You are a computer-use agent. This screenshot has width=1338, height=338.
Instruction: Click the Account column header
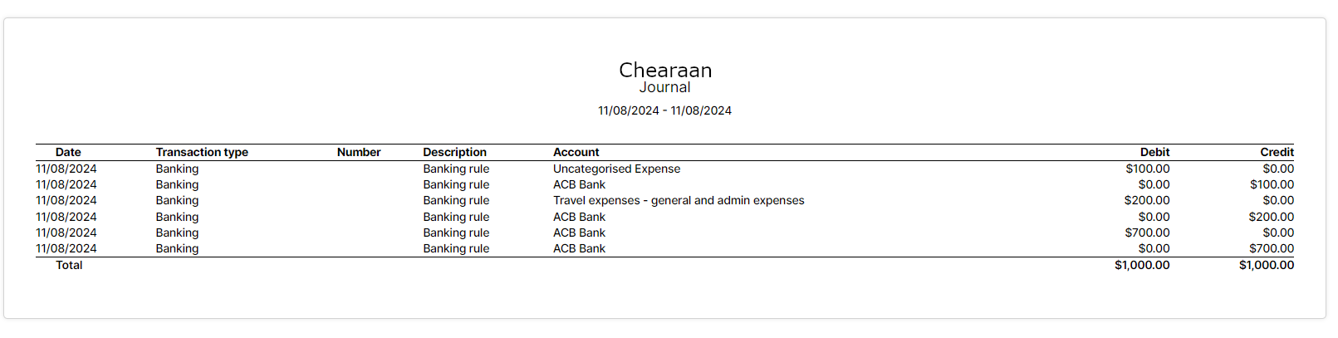click(x=576, y=152)
